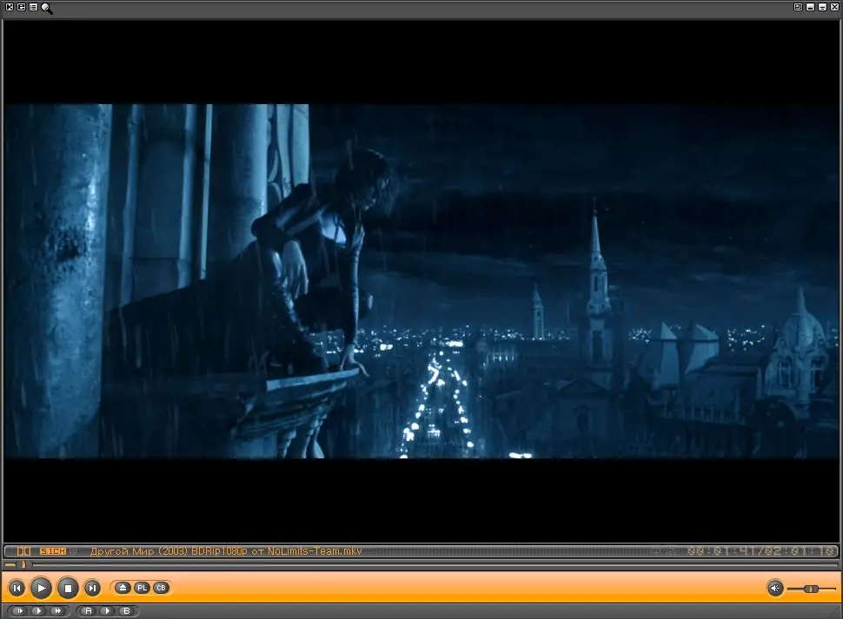Screen dimensions: 843x619
Task: Click the stereo audio indicator icon
Action: tap(23, 551)
